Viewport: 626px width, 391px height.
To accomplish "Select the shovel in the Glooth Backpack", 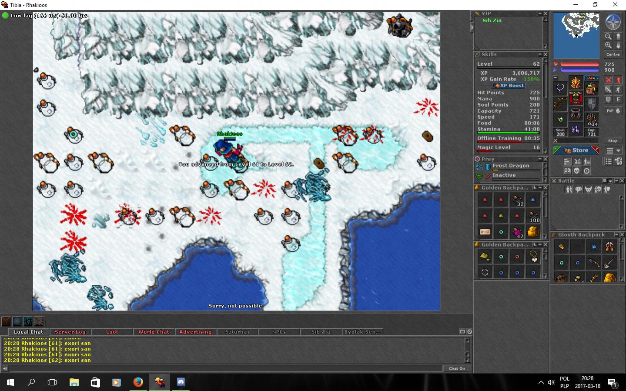I will 609,263.
